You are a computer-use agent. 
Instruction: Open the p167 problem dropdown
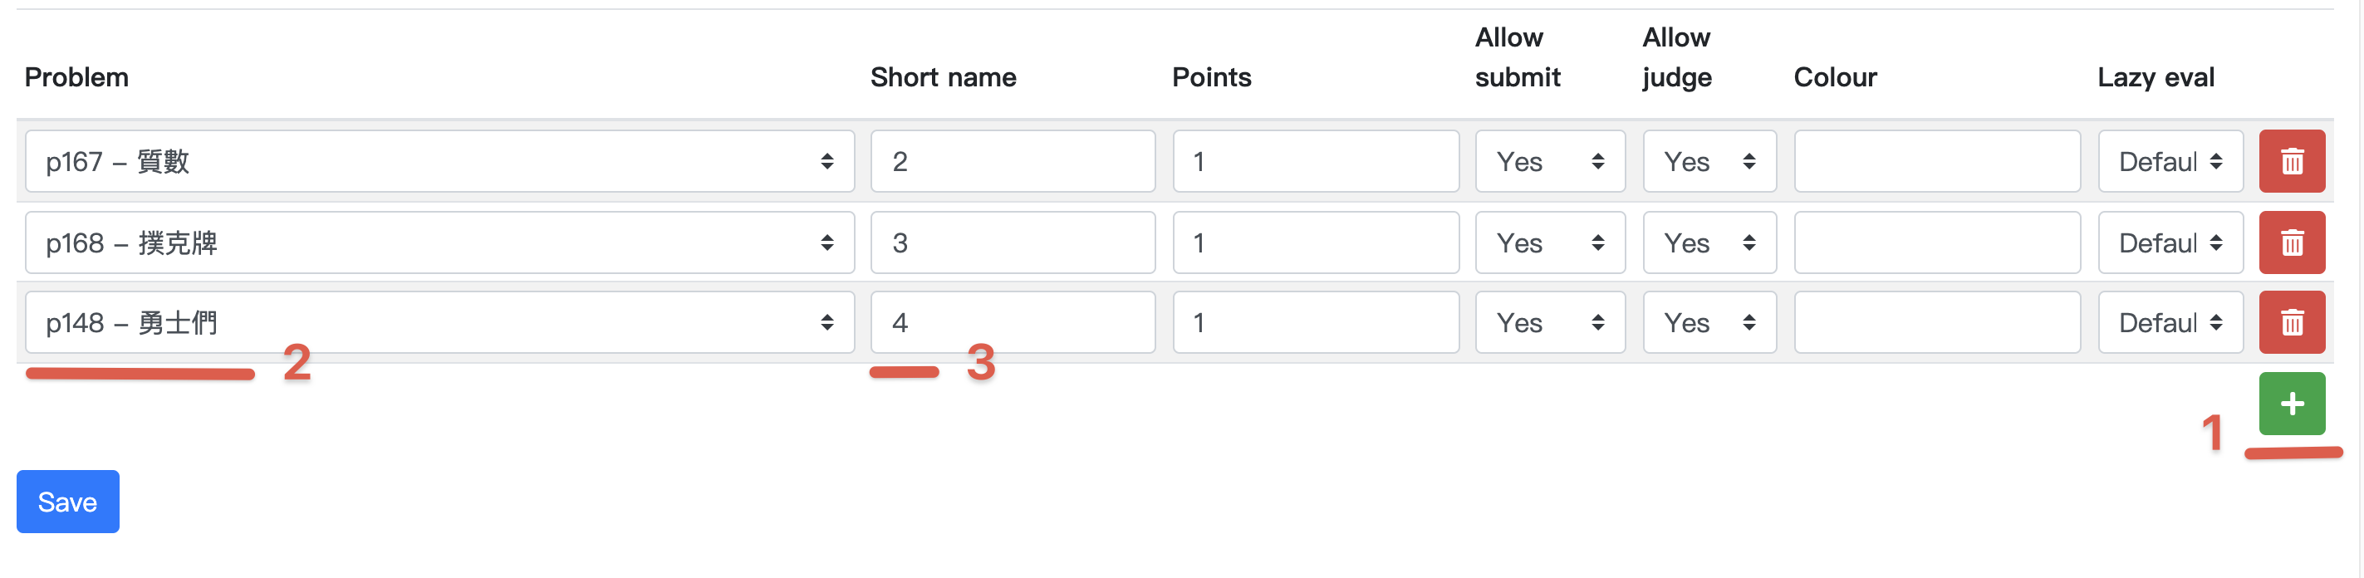pyautogui.click(x=439, y=161)
